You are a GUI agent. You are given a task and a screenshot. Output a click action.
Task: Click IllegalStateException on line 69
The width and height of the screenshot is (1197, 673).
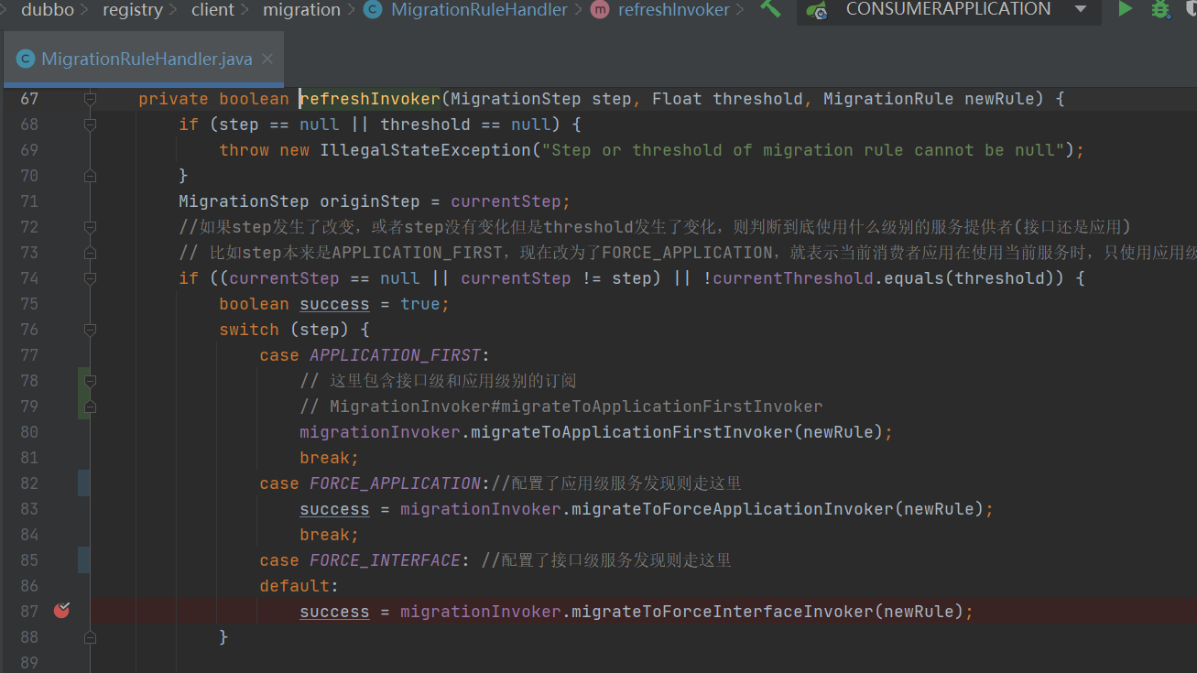click(425, 150)
